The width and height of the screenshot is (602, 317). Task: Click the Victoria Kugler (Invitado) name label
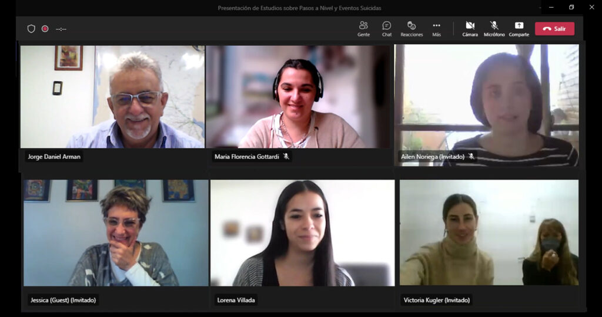[437, 300]
